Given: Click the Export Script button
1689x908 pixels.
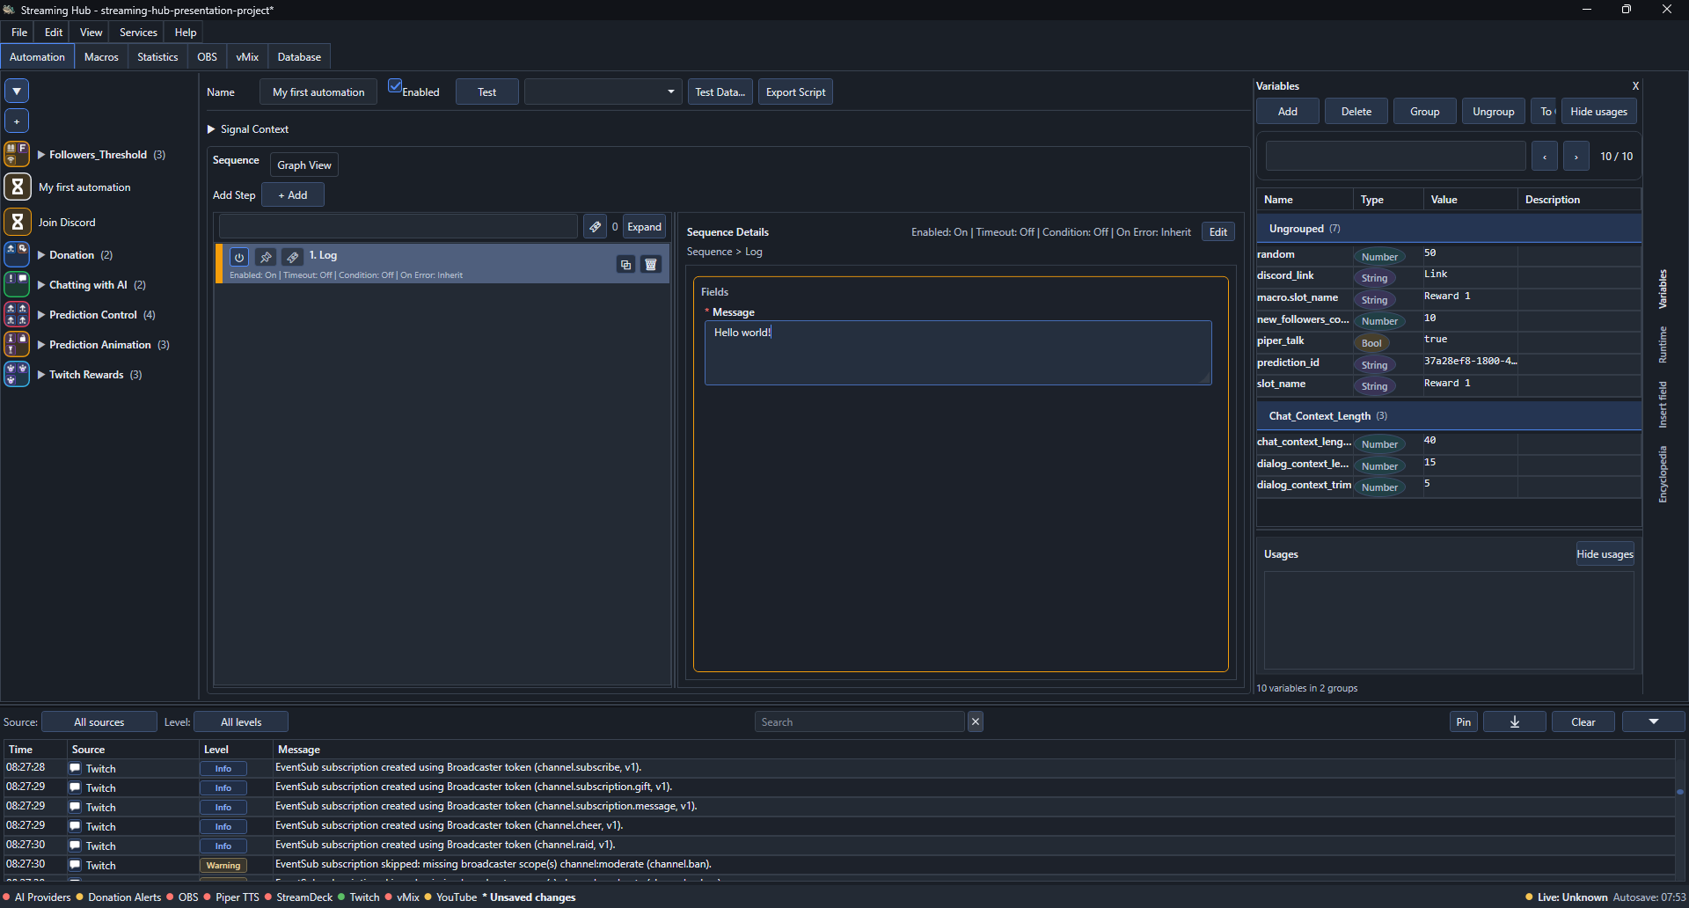Looking at the screenshot, I should 795,92.
